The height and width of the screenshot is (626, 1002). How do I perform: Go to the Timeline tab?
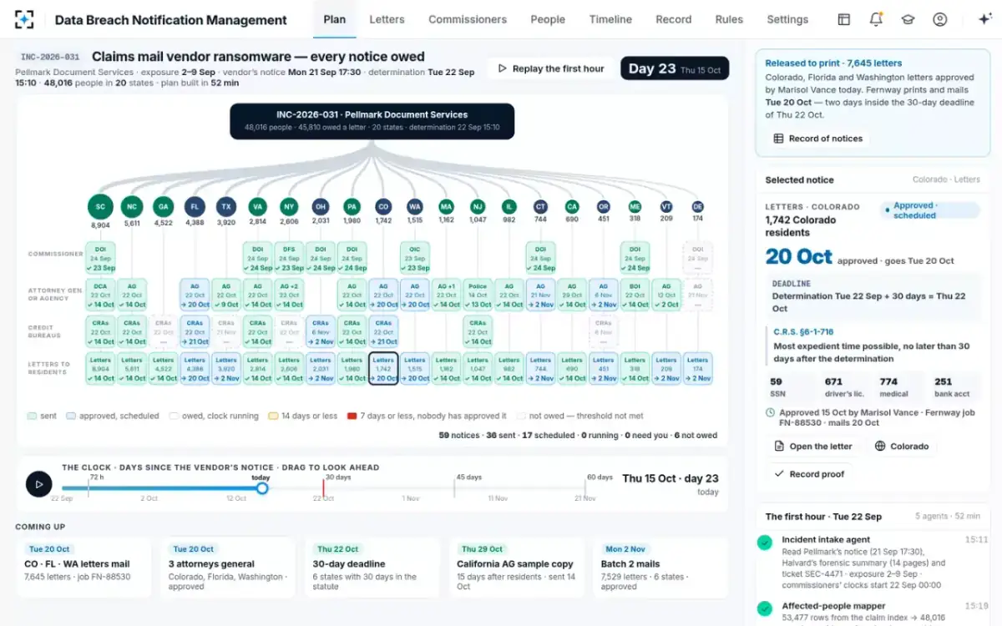(610, 19)
